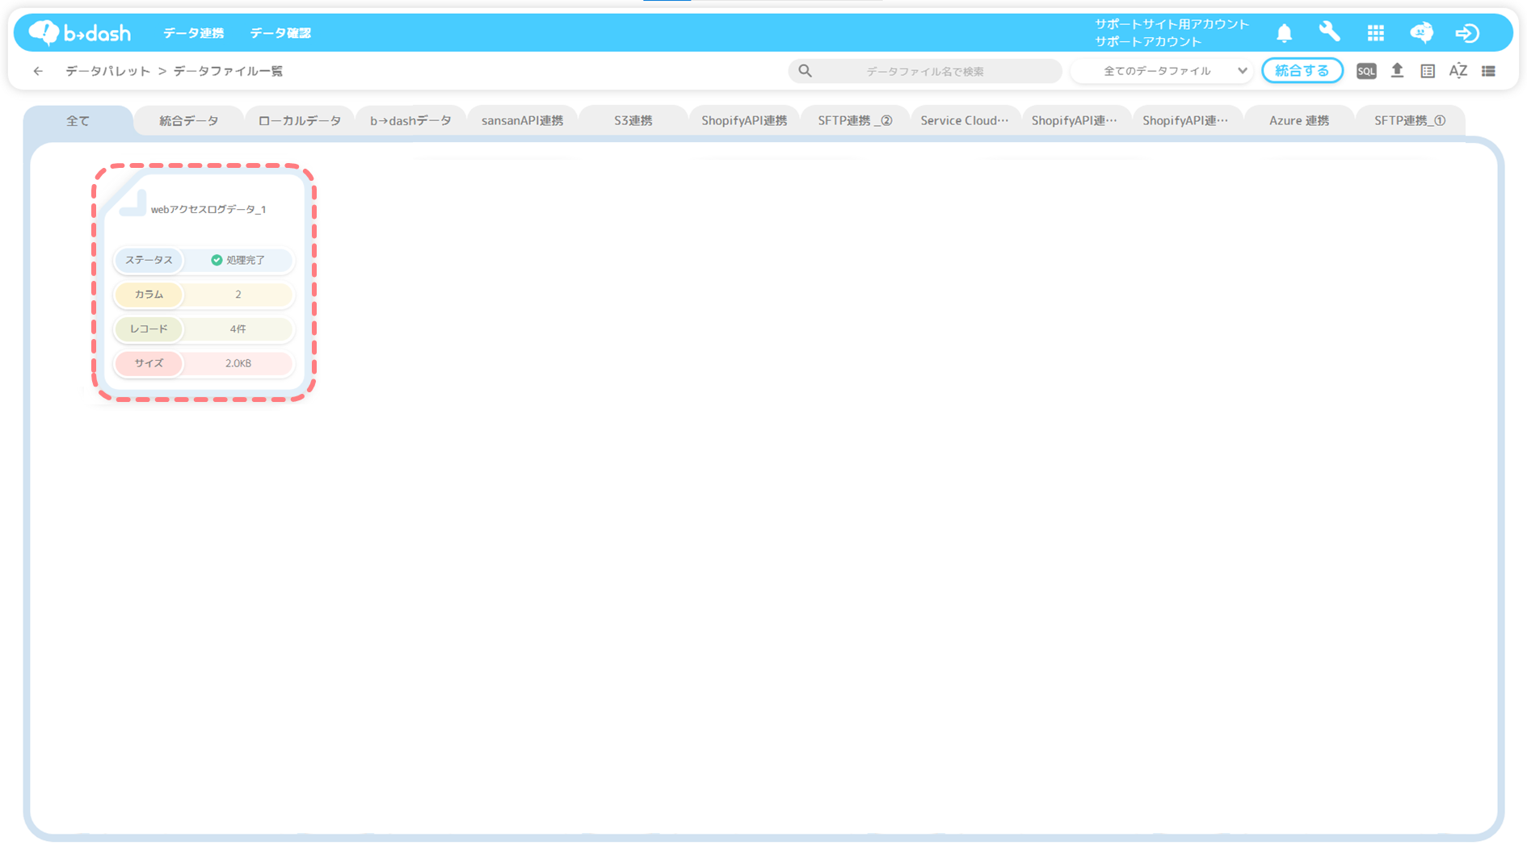Click the upload file icon

click(x=1397, y=70)
